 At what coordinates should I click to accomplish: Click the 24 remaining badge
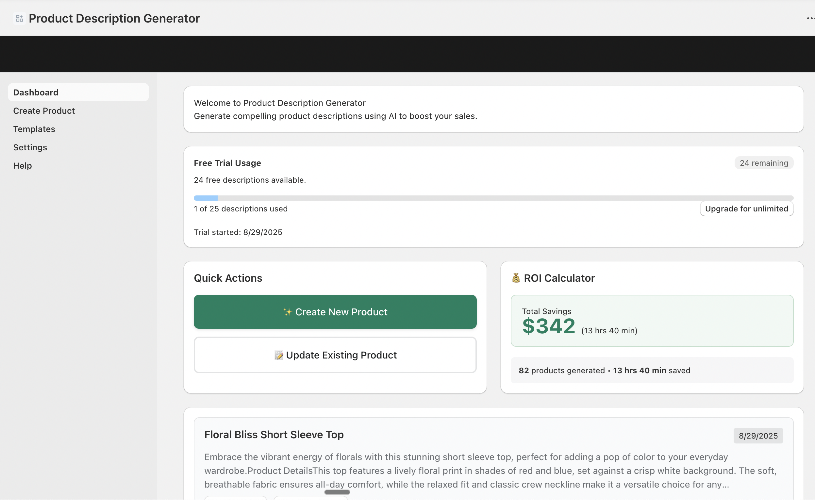click(764, 163)
